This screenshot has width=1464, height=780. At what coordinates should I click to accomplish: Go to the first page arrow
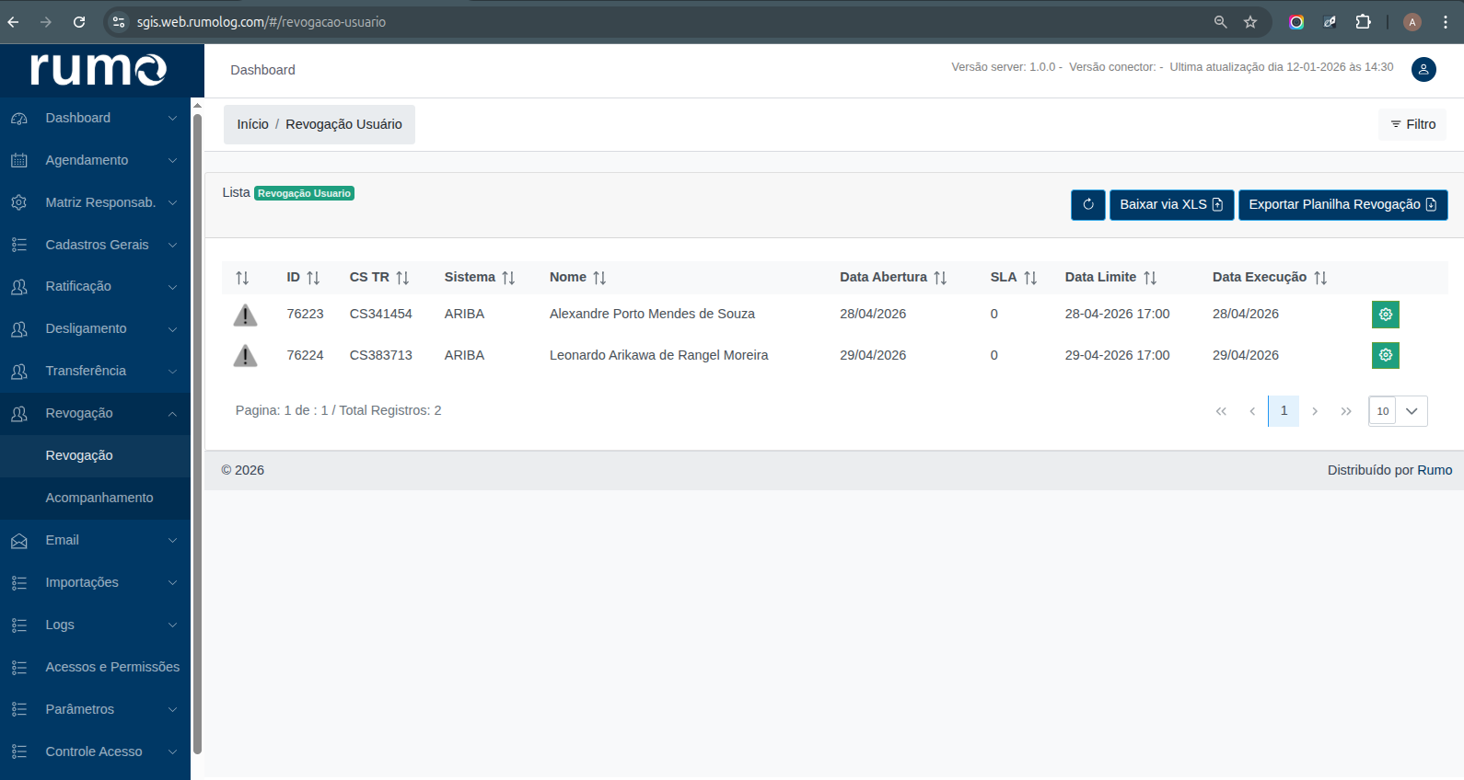coord(1221,411)
